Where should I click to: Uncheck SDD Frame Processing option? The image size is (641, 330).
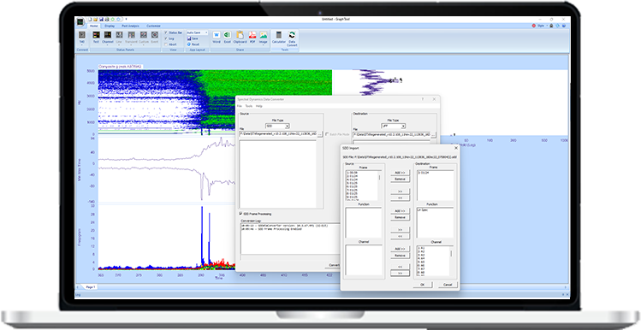[240, 214]
